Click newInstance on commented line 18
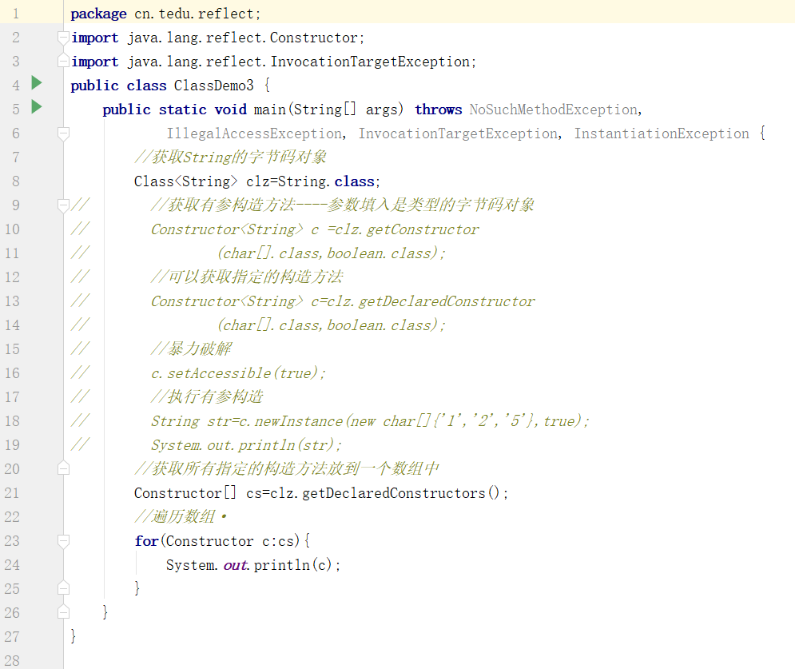This screenshot has width=795, height=669. click(299, 421)
